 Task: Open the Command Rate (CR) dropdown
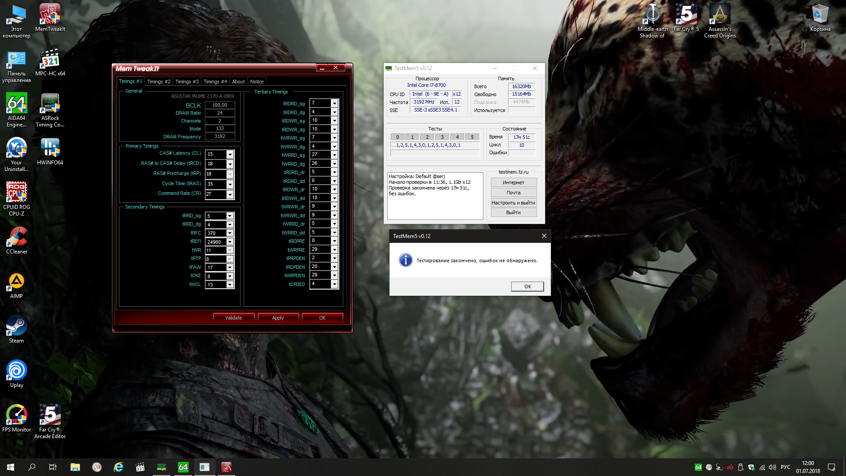(230, 194)
